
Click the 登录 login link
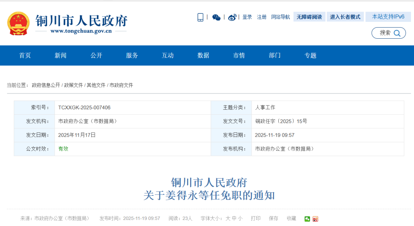pyautogui.click(x=247, y=17)
